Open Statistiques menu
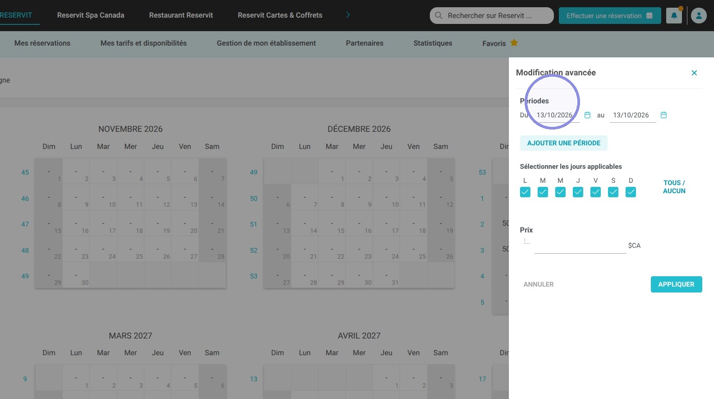 (x=433, y=43)
